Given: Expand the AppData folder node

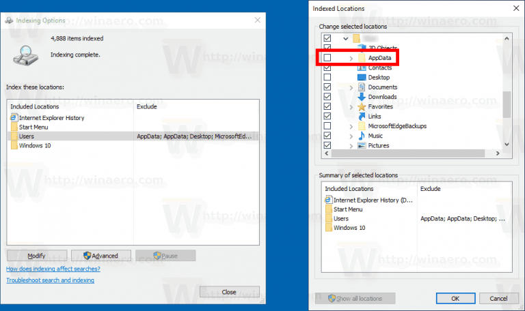Looking at the screenshot, I should coord(351,58).
